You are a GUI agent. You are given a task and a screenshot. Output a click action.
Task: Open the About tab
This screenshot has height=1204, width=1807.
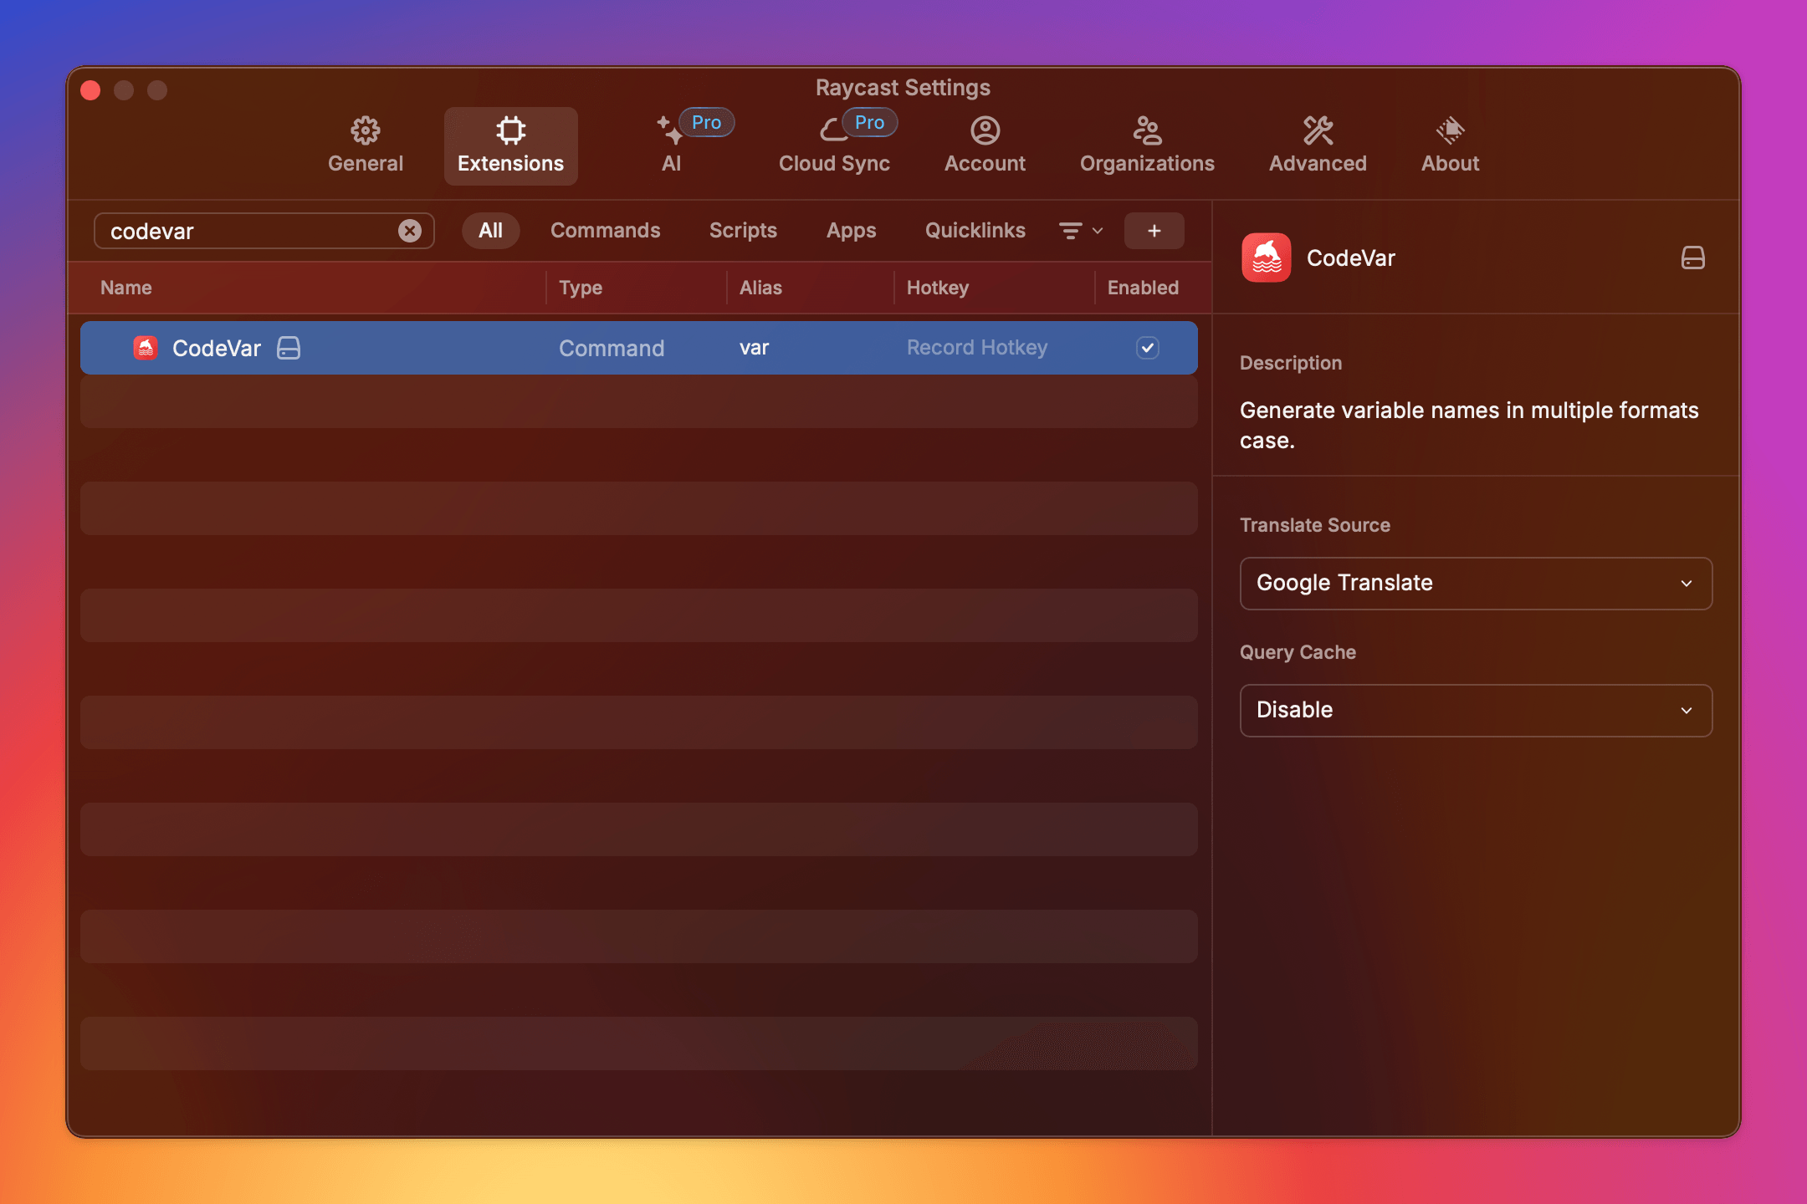[1450, 145]
